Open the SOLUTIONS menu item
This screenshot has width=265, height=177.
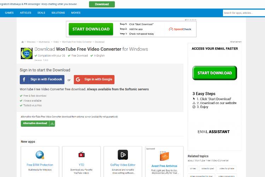point(58,13)
